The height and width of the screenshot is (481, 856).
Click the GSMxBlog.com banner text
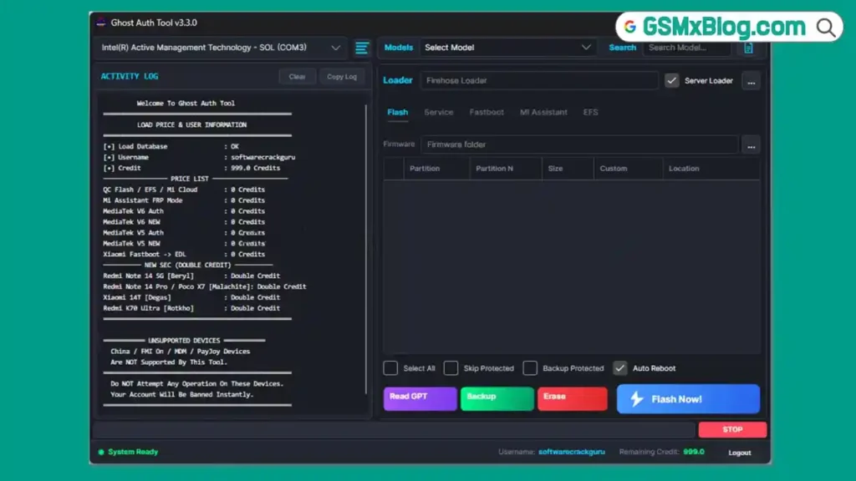pos(724,27)
